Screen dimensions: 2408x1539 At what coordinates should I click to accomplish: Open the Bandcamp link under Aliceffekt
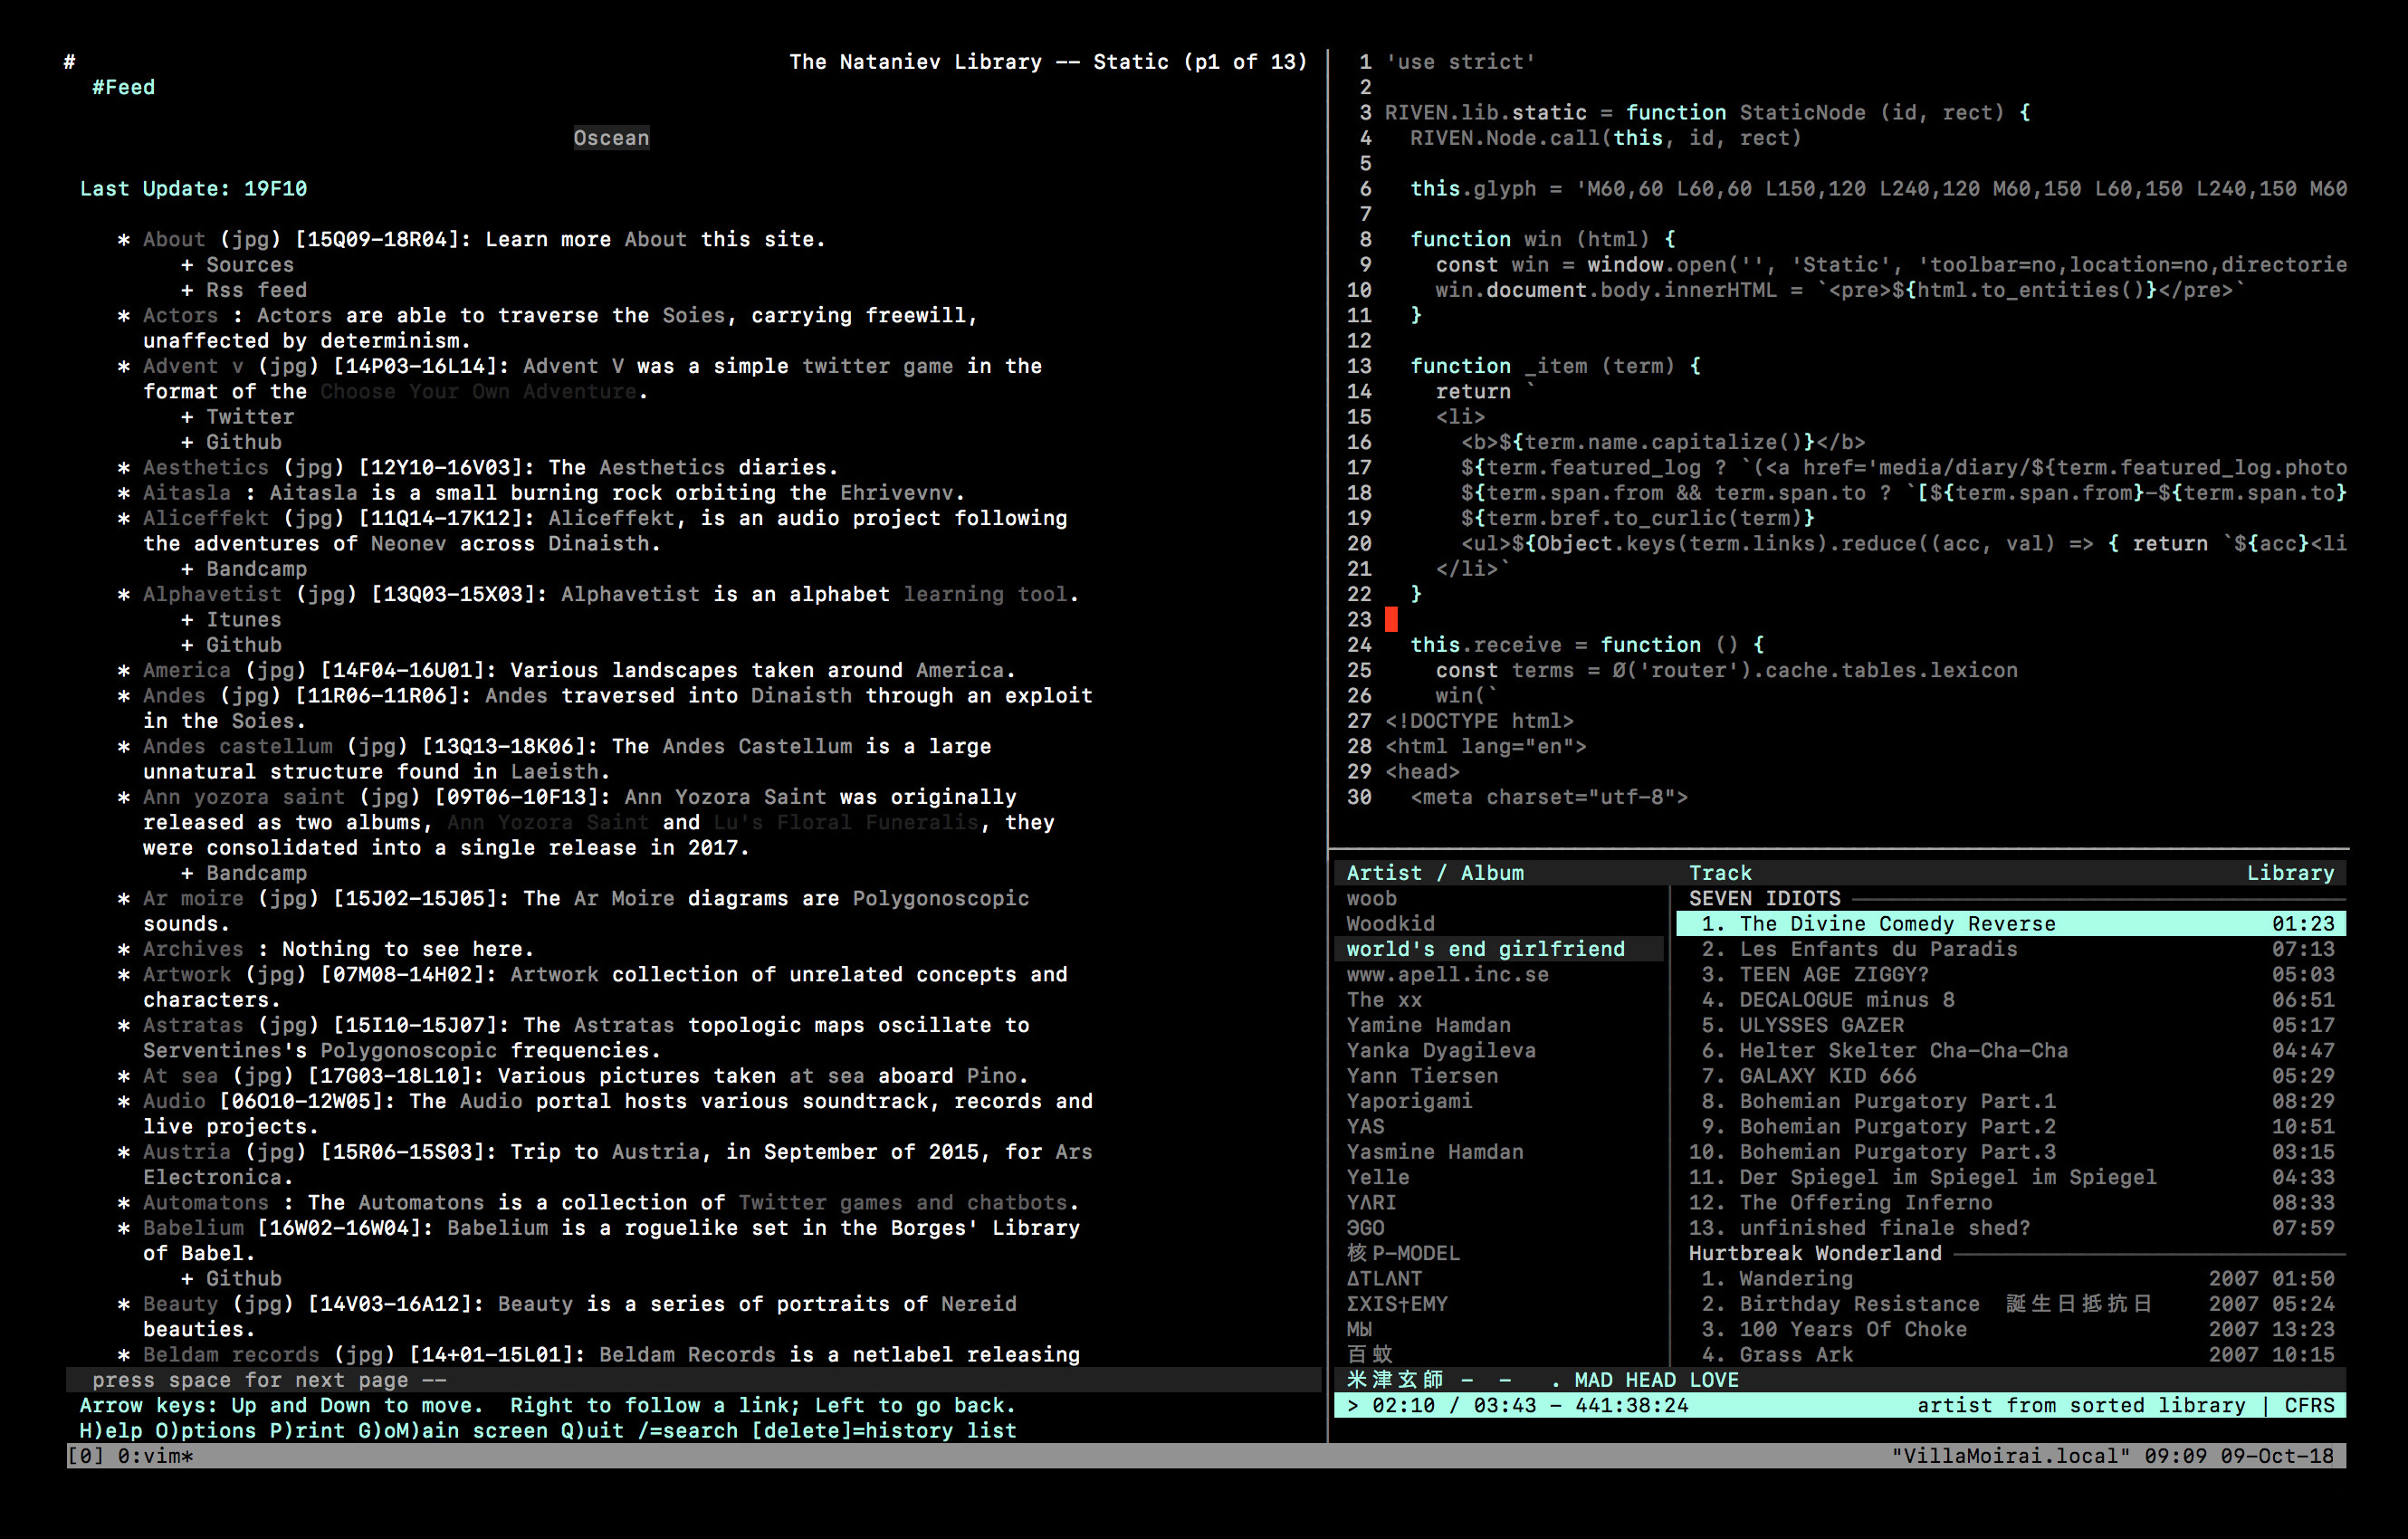257,568
